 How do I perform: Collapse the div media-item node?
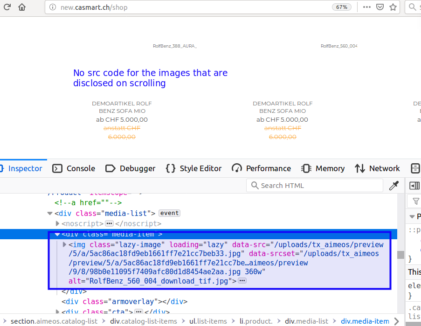click(x=57, y=234)
